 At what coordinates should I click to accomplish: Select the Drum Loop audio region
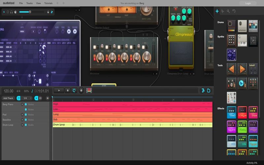tap(133, 125)
